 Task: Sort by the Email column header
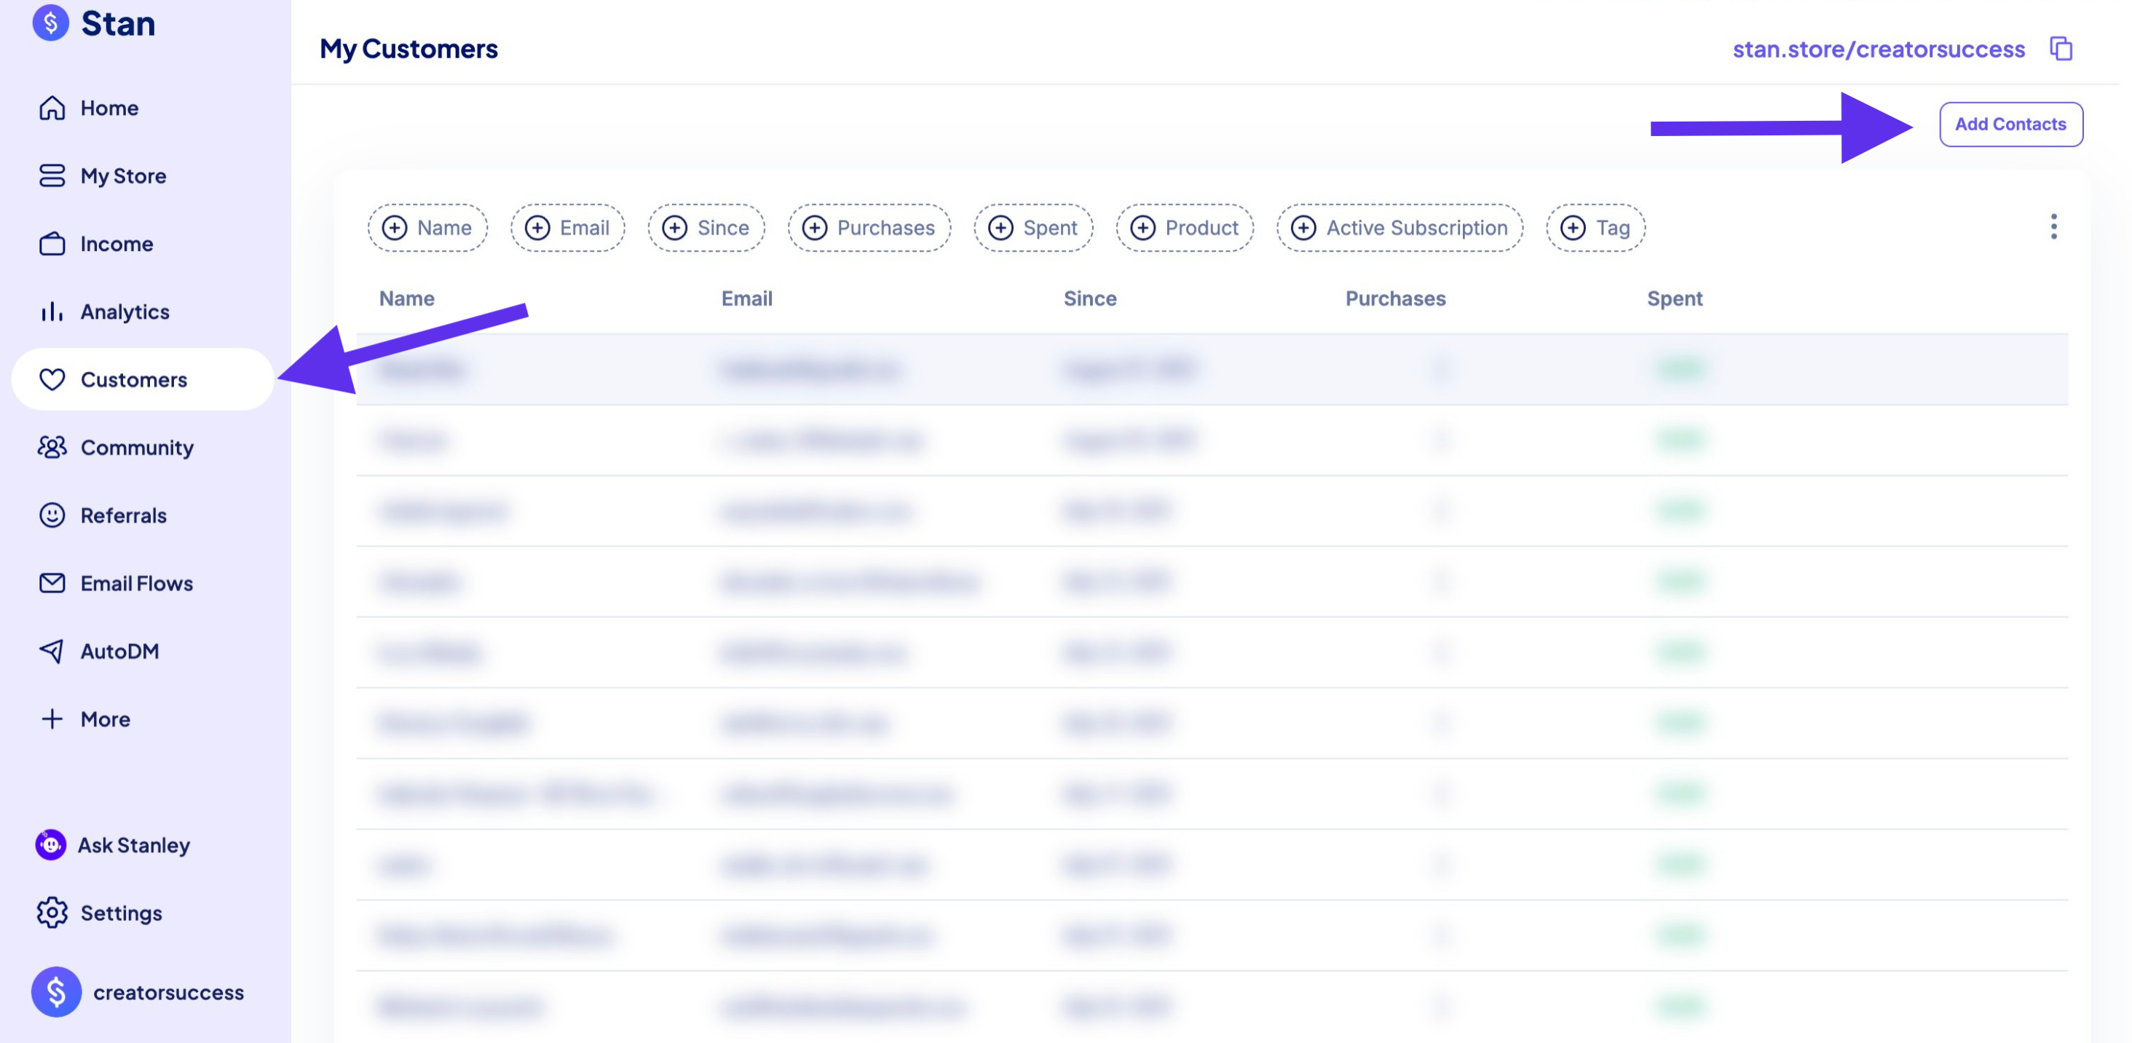click(x=746, y=298)
